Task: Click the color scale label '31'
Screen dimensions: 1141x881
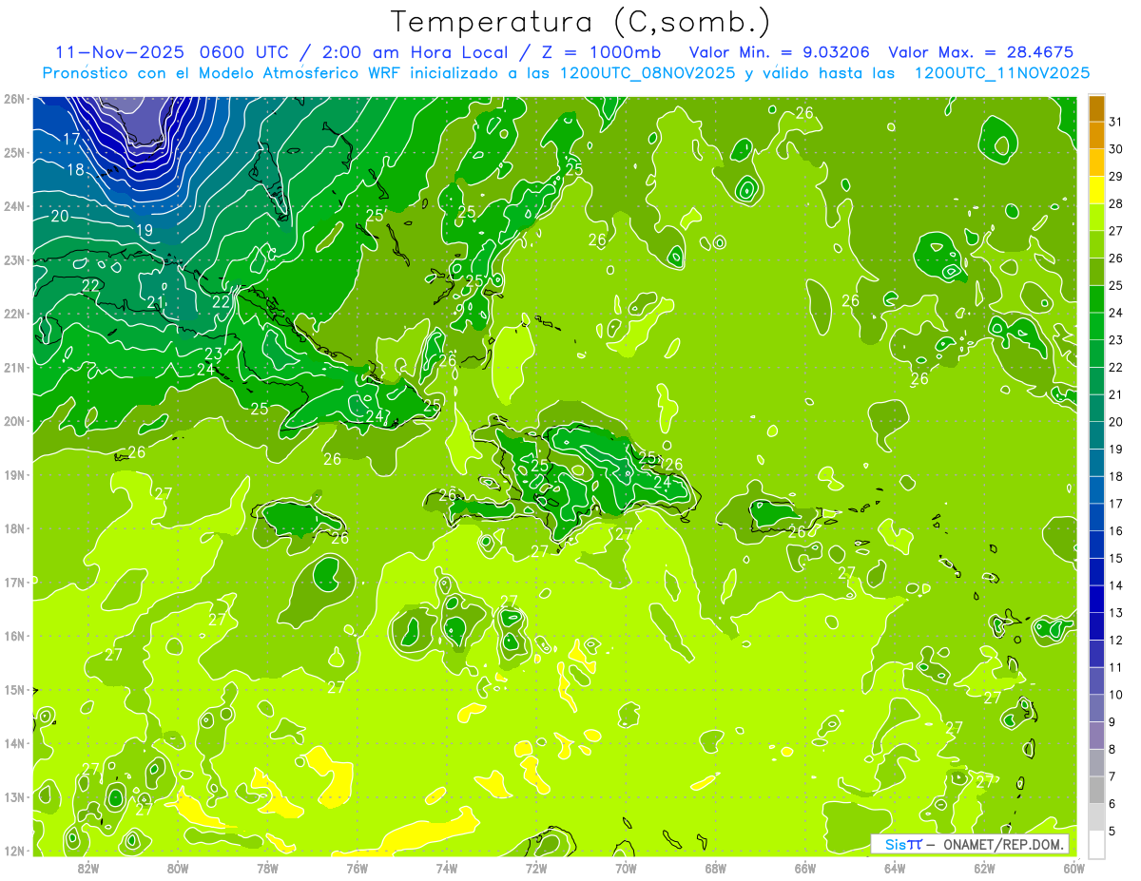Action: 1116,122
